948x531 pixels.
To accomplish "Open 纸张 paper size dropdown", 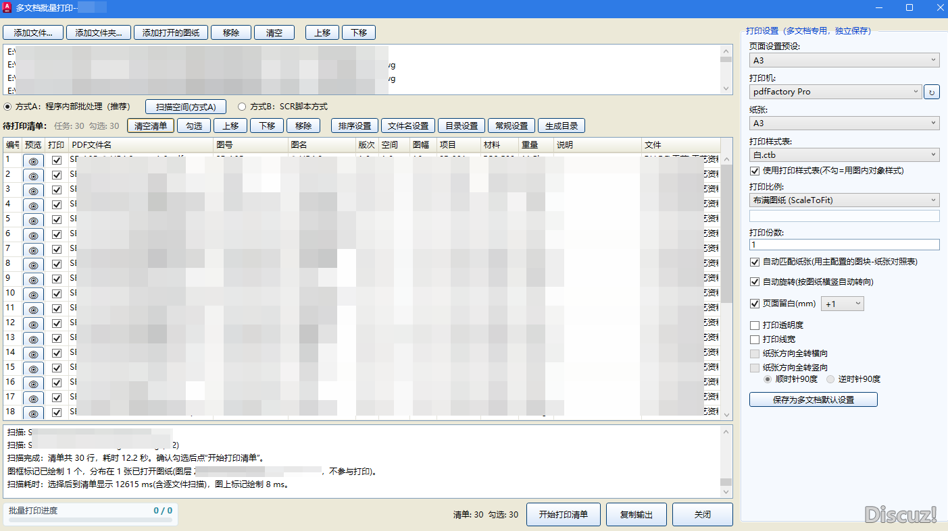I will pos(845,123).
